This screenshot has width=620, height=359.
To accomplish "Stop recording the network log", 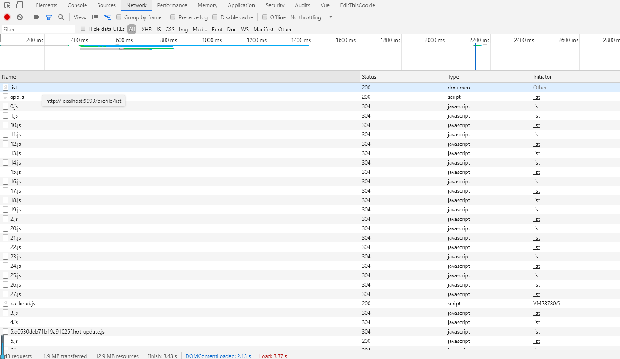I will tap(7, 17).
